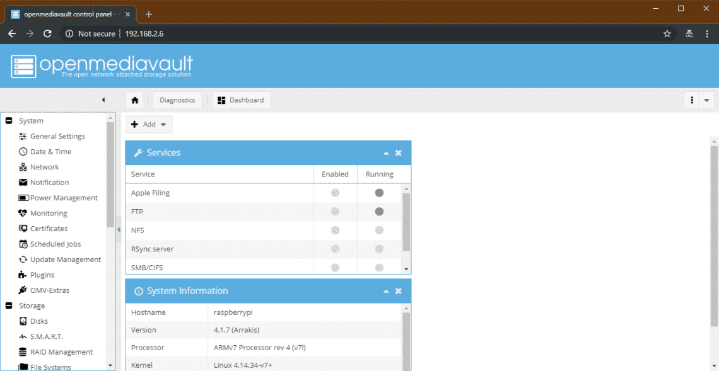Open Update Management
The image size is (719, 371).
[x=65, y=260]
